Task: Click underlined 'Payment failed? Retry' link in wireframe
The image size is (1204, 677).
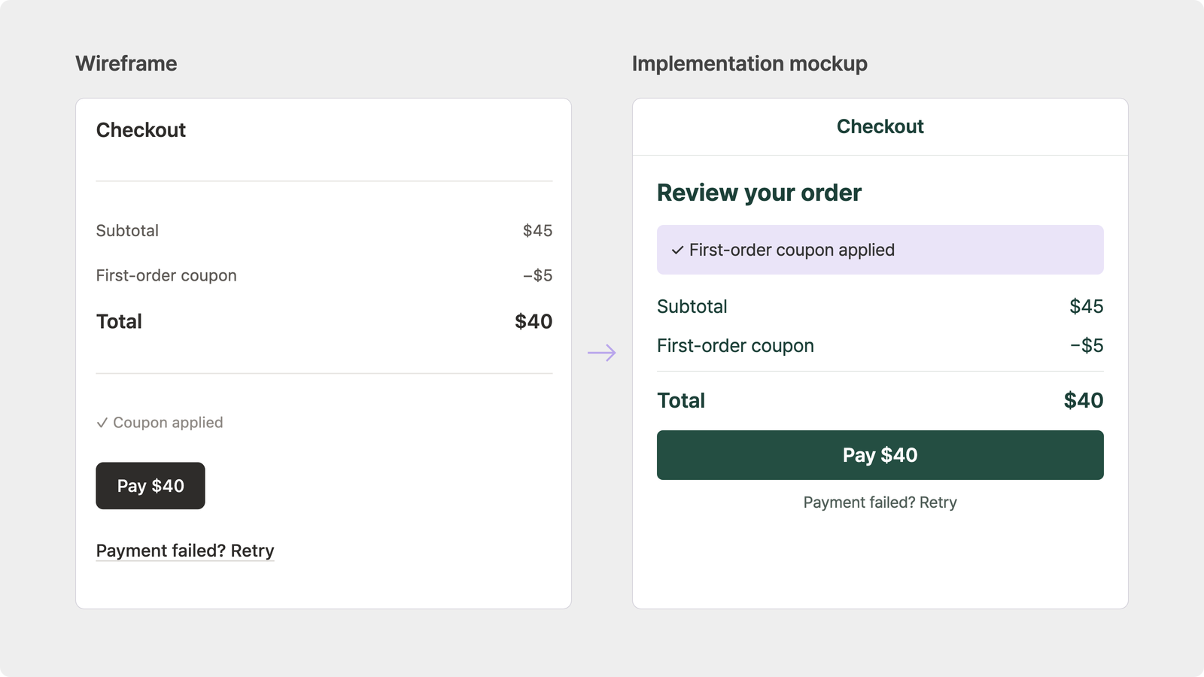Action: click(x=185, y=551)
